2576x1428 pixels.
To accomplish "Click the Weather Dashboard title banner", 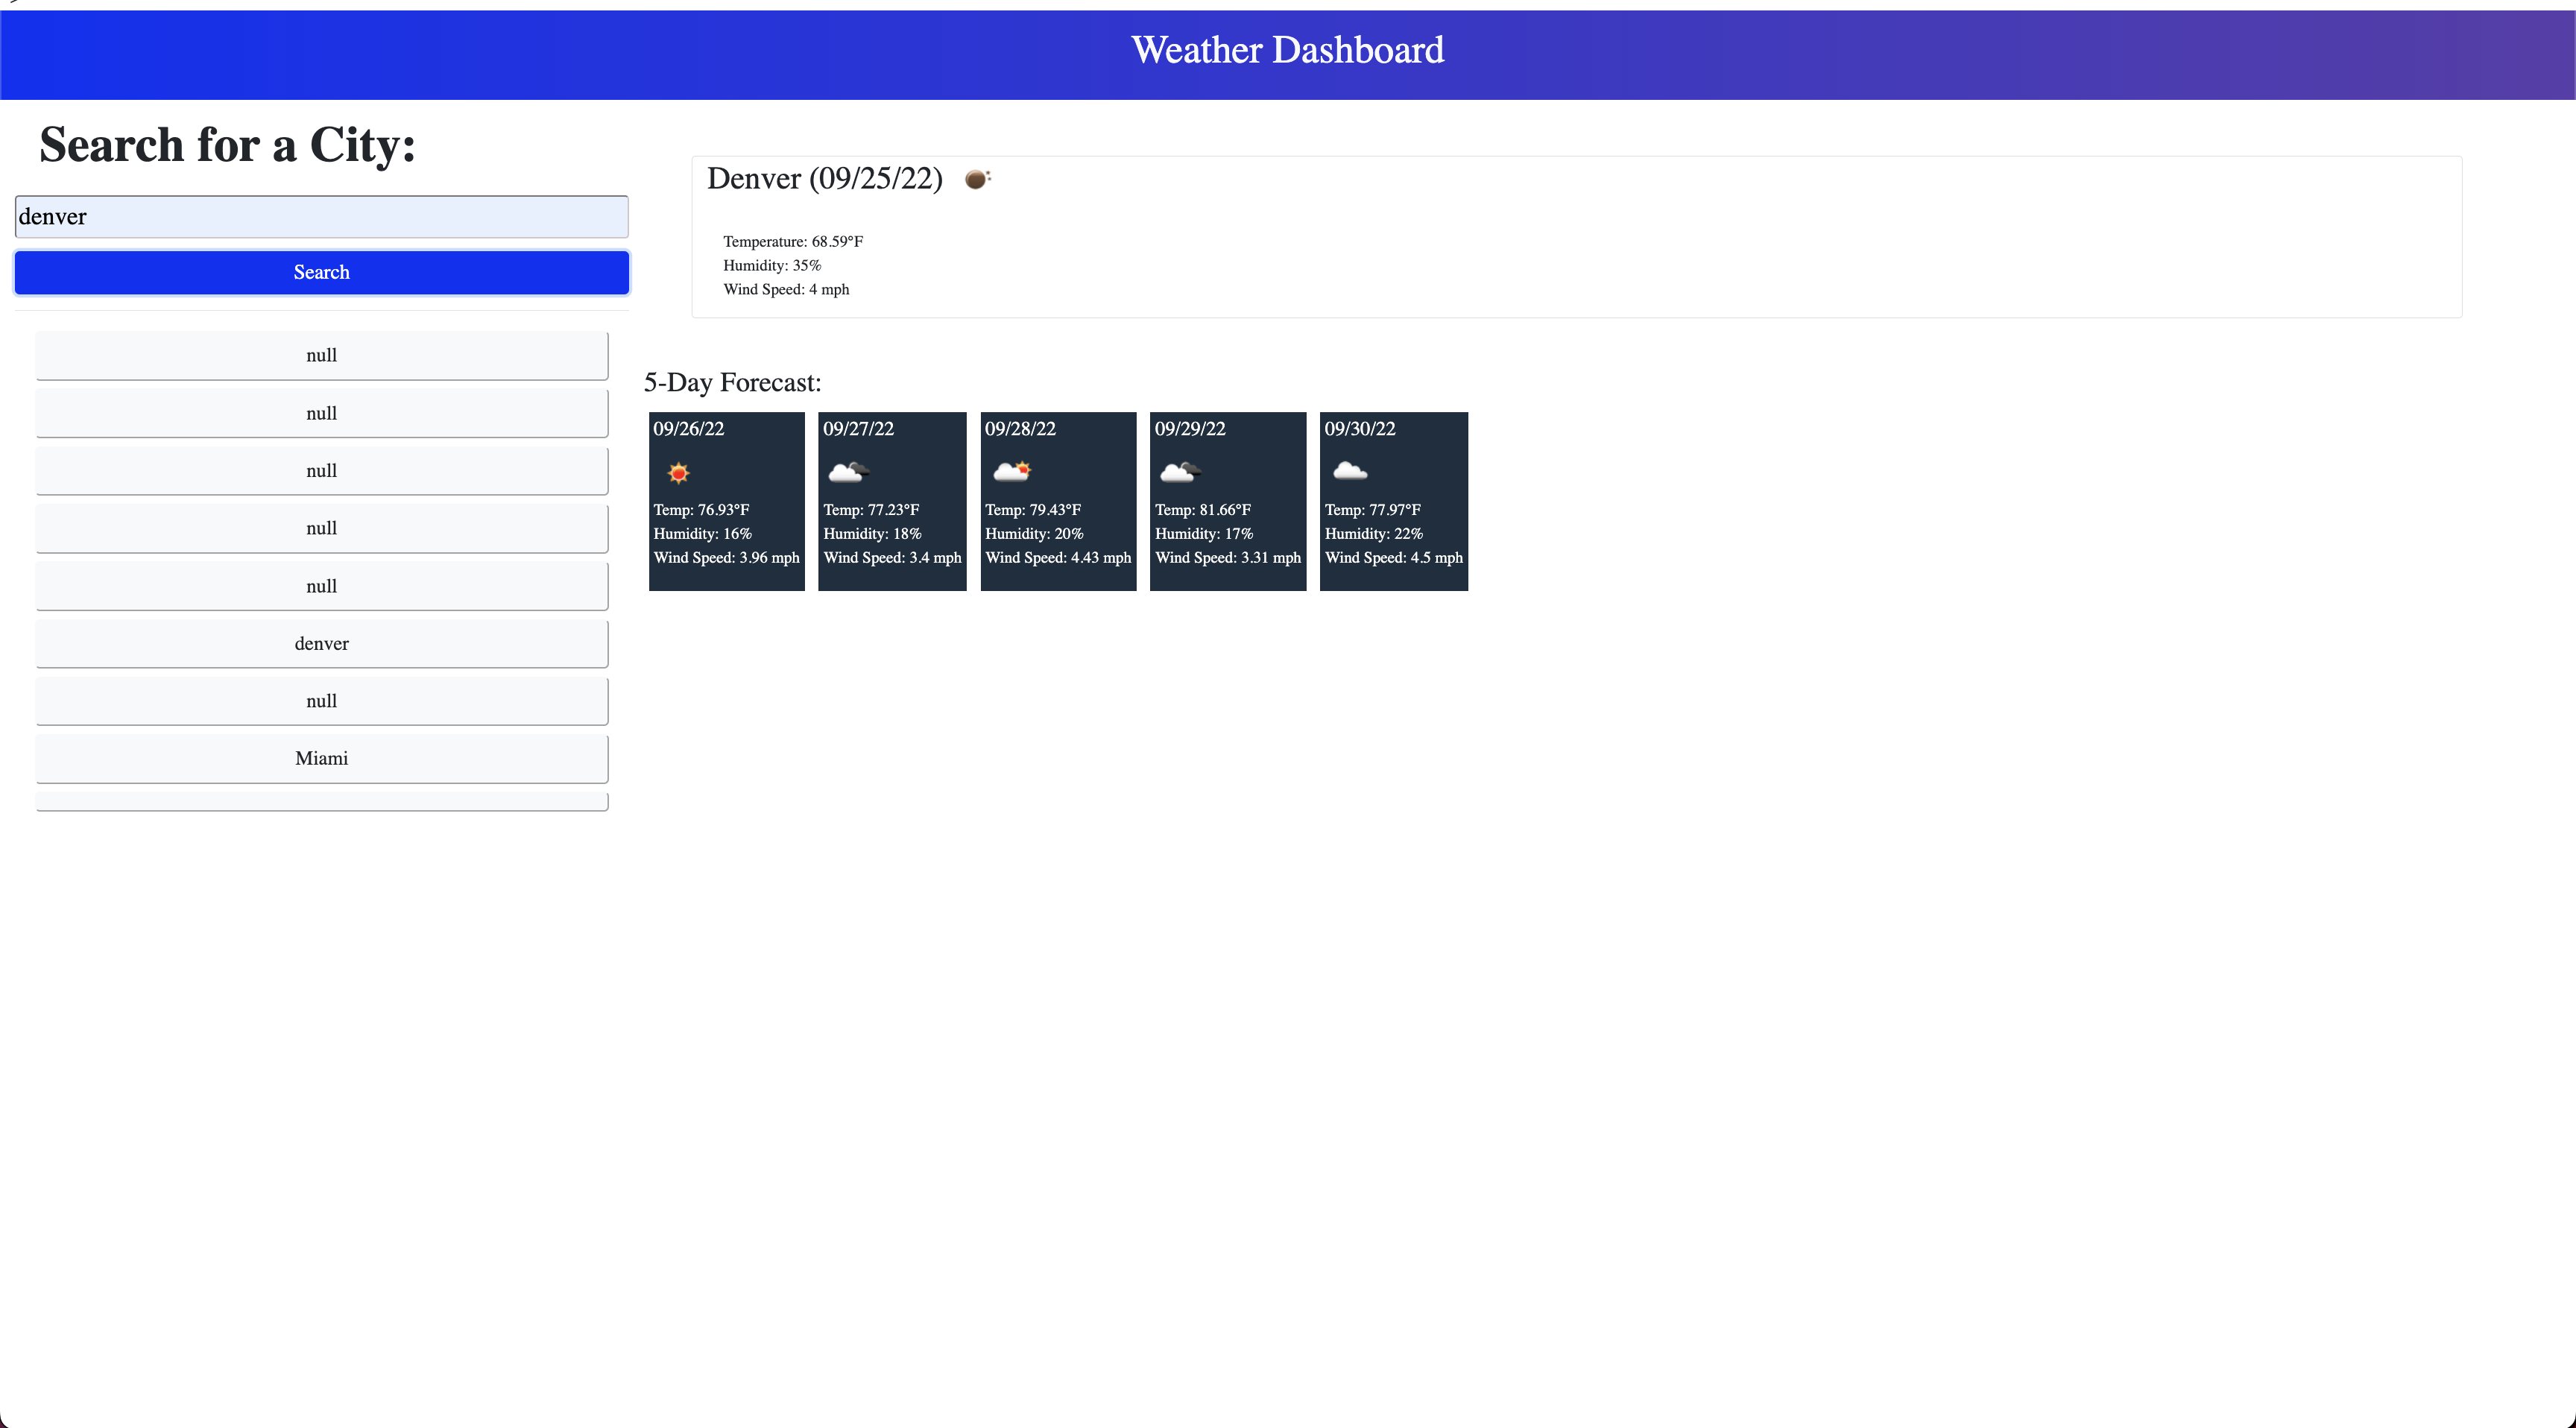I will pos(1287,49).
